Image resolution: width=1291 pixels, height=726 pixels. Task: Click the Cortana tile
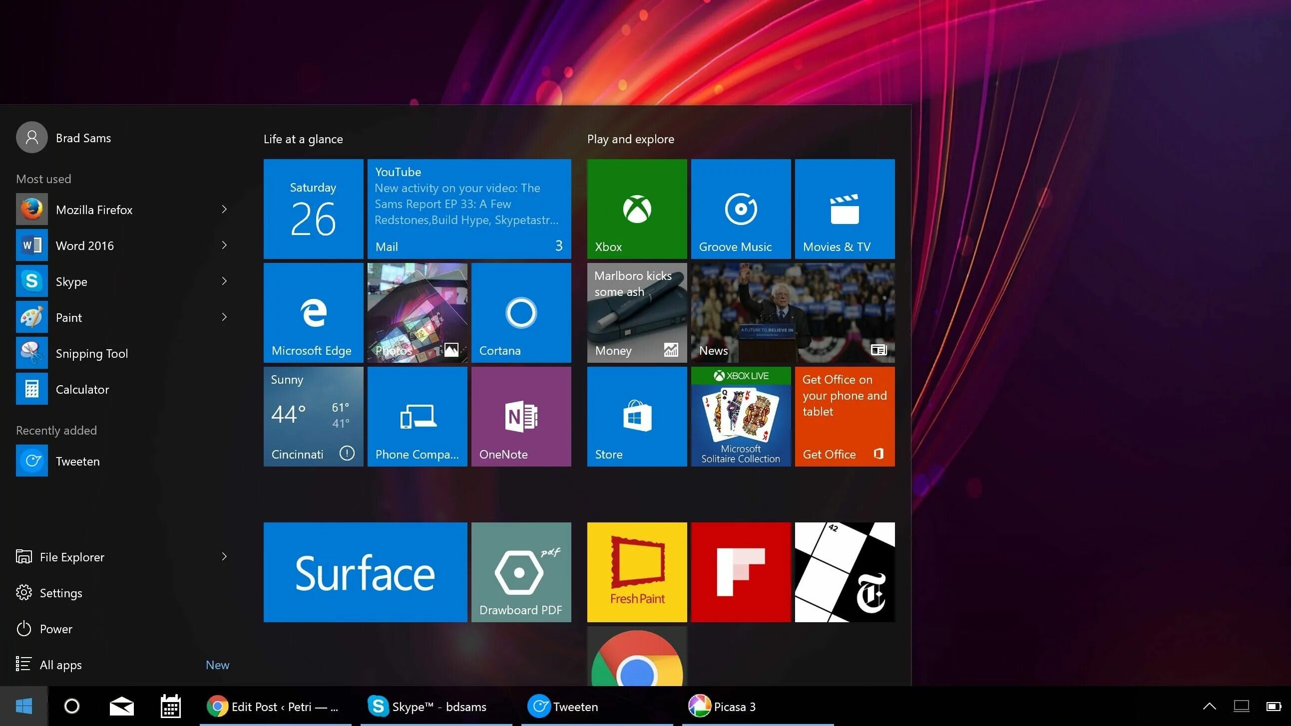[x=521, y=312]
